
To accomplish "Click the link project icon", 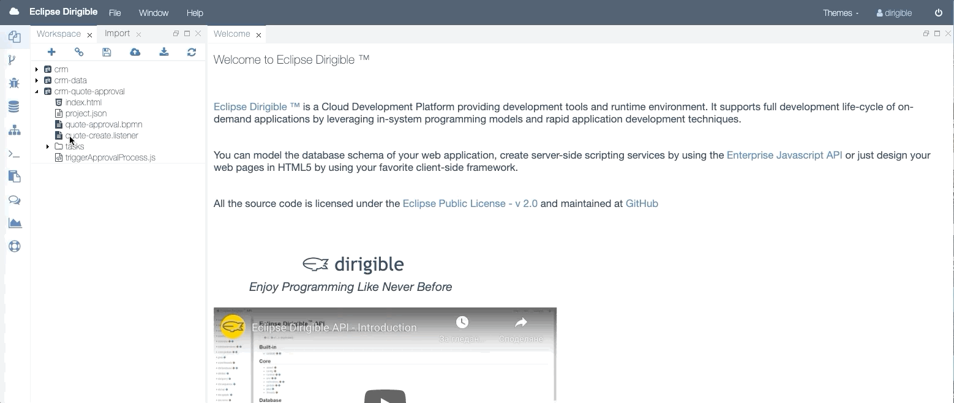I will point(79,52).
